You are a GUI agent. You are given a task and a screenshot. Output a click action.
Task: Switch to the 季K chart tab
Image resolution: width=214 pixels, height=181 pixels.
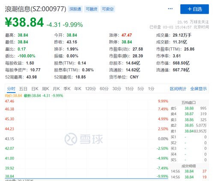67,89
